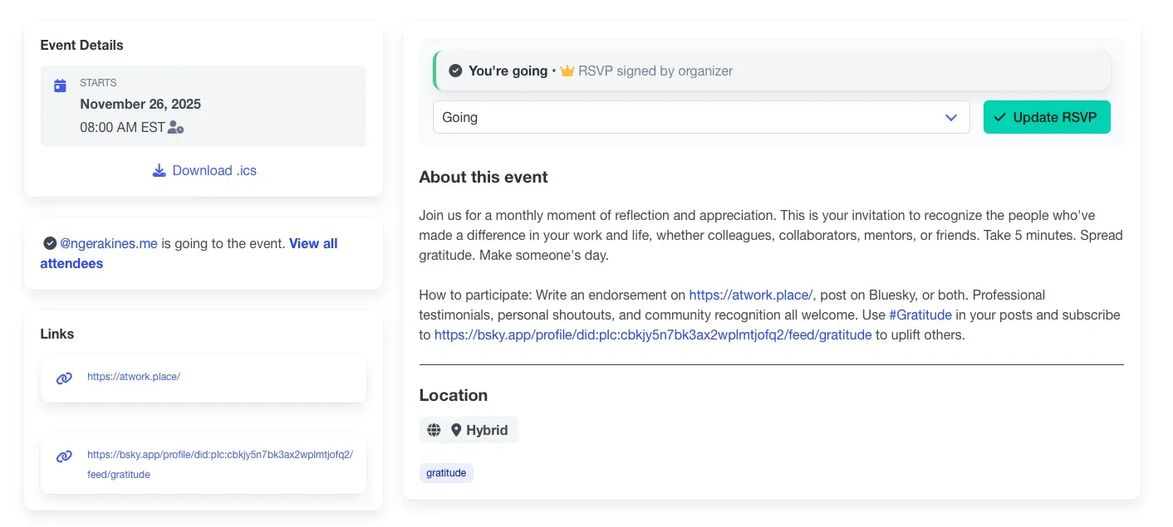Viewport: 1173px width, 527px height.
Task: Click the crown icon in RSVP banner
Action: pos(567,71)
